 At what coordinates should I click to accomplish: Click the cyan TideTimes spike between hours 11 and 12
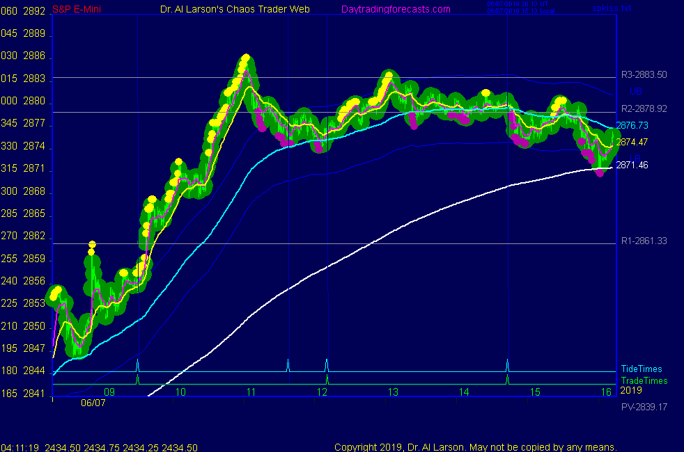point(288,365)
